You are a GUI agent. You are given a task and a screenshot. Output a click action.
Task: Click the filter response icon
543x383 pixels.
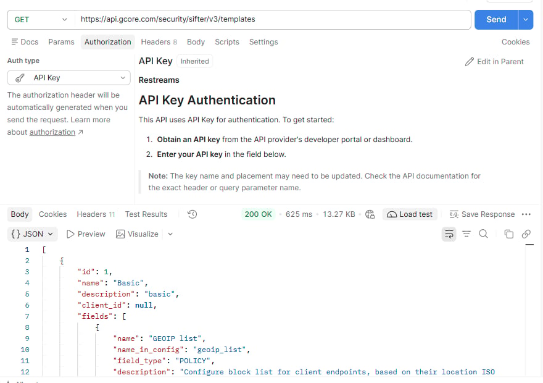(x=466, y=234)
